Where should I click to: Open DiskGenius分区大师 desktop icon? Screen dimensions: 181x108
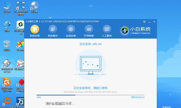point(7,85)
